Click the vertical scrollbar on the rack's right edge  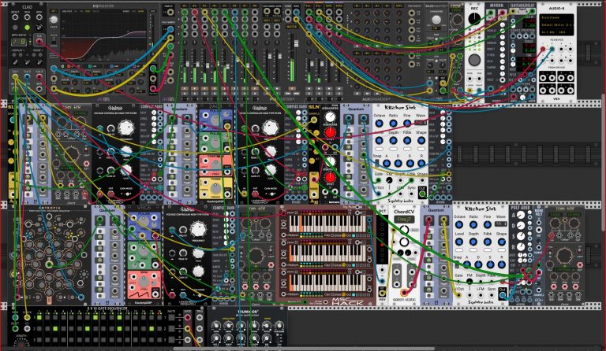pos(604,163)
